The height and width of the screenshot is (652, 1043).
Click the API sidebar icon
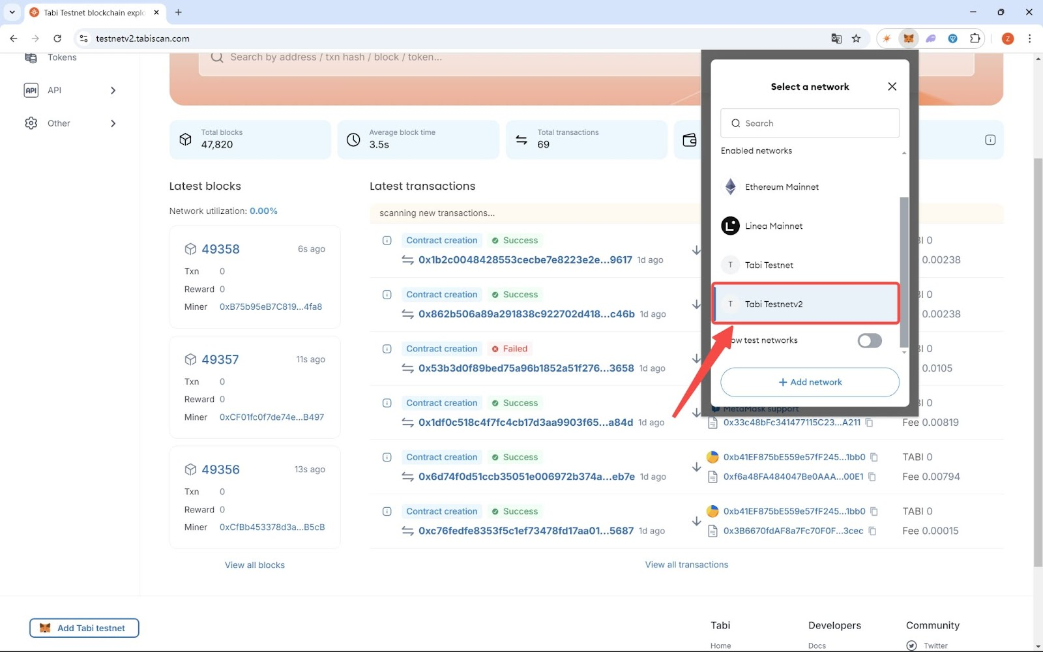coord(31,90)
